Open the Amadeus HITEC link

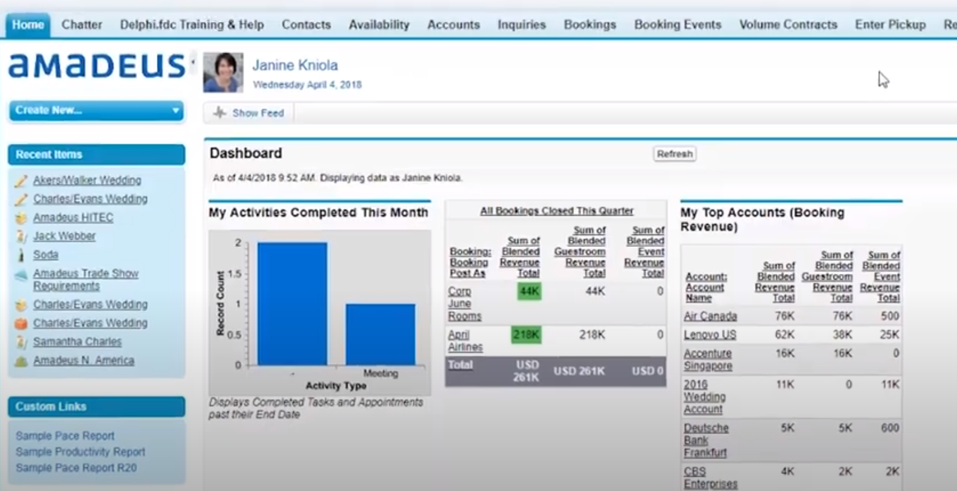click(73, 218)
